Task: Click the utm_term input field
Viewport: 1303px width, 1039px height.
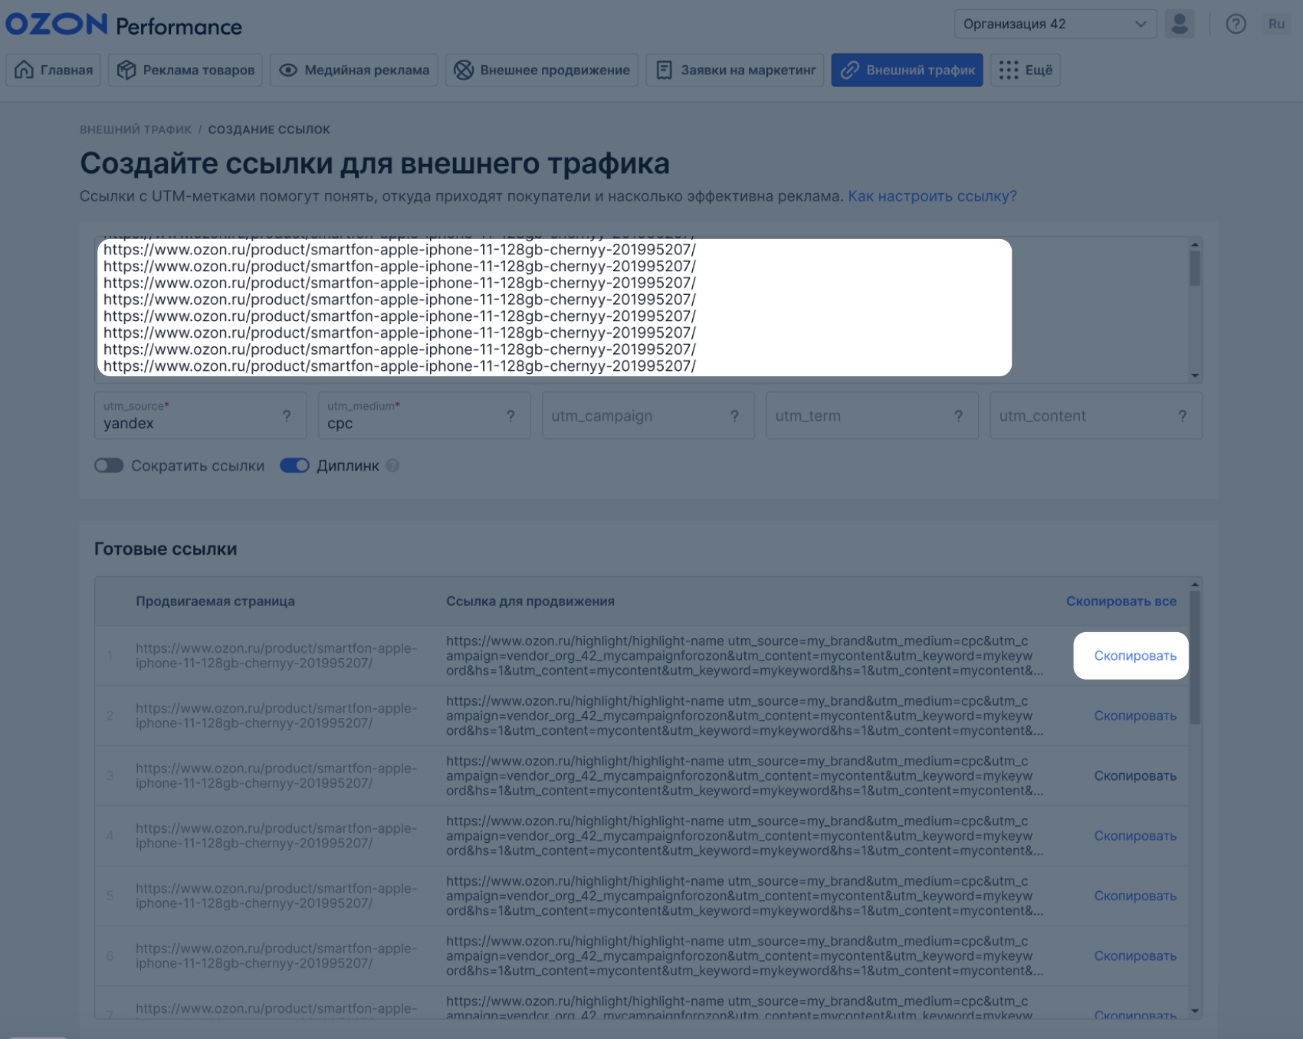Action: click(x=871, y=415)
